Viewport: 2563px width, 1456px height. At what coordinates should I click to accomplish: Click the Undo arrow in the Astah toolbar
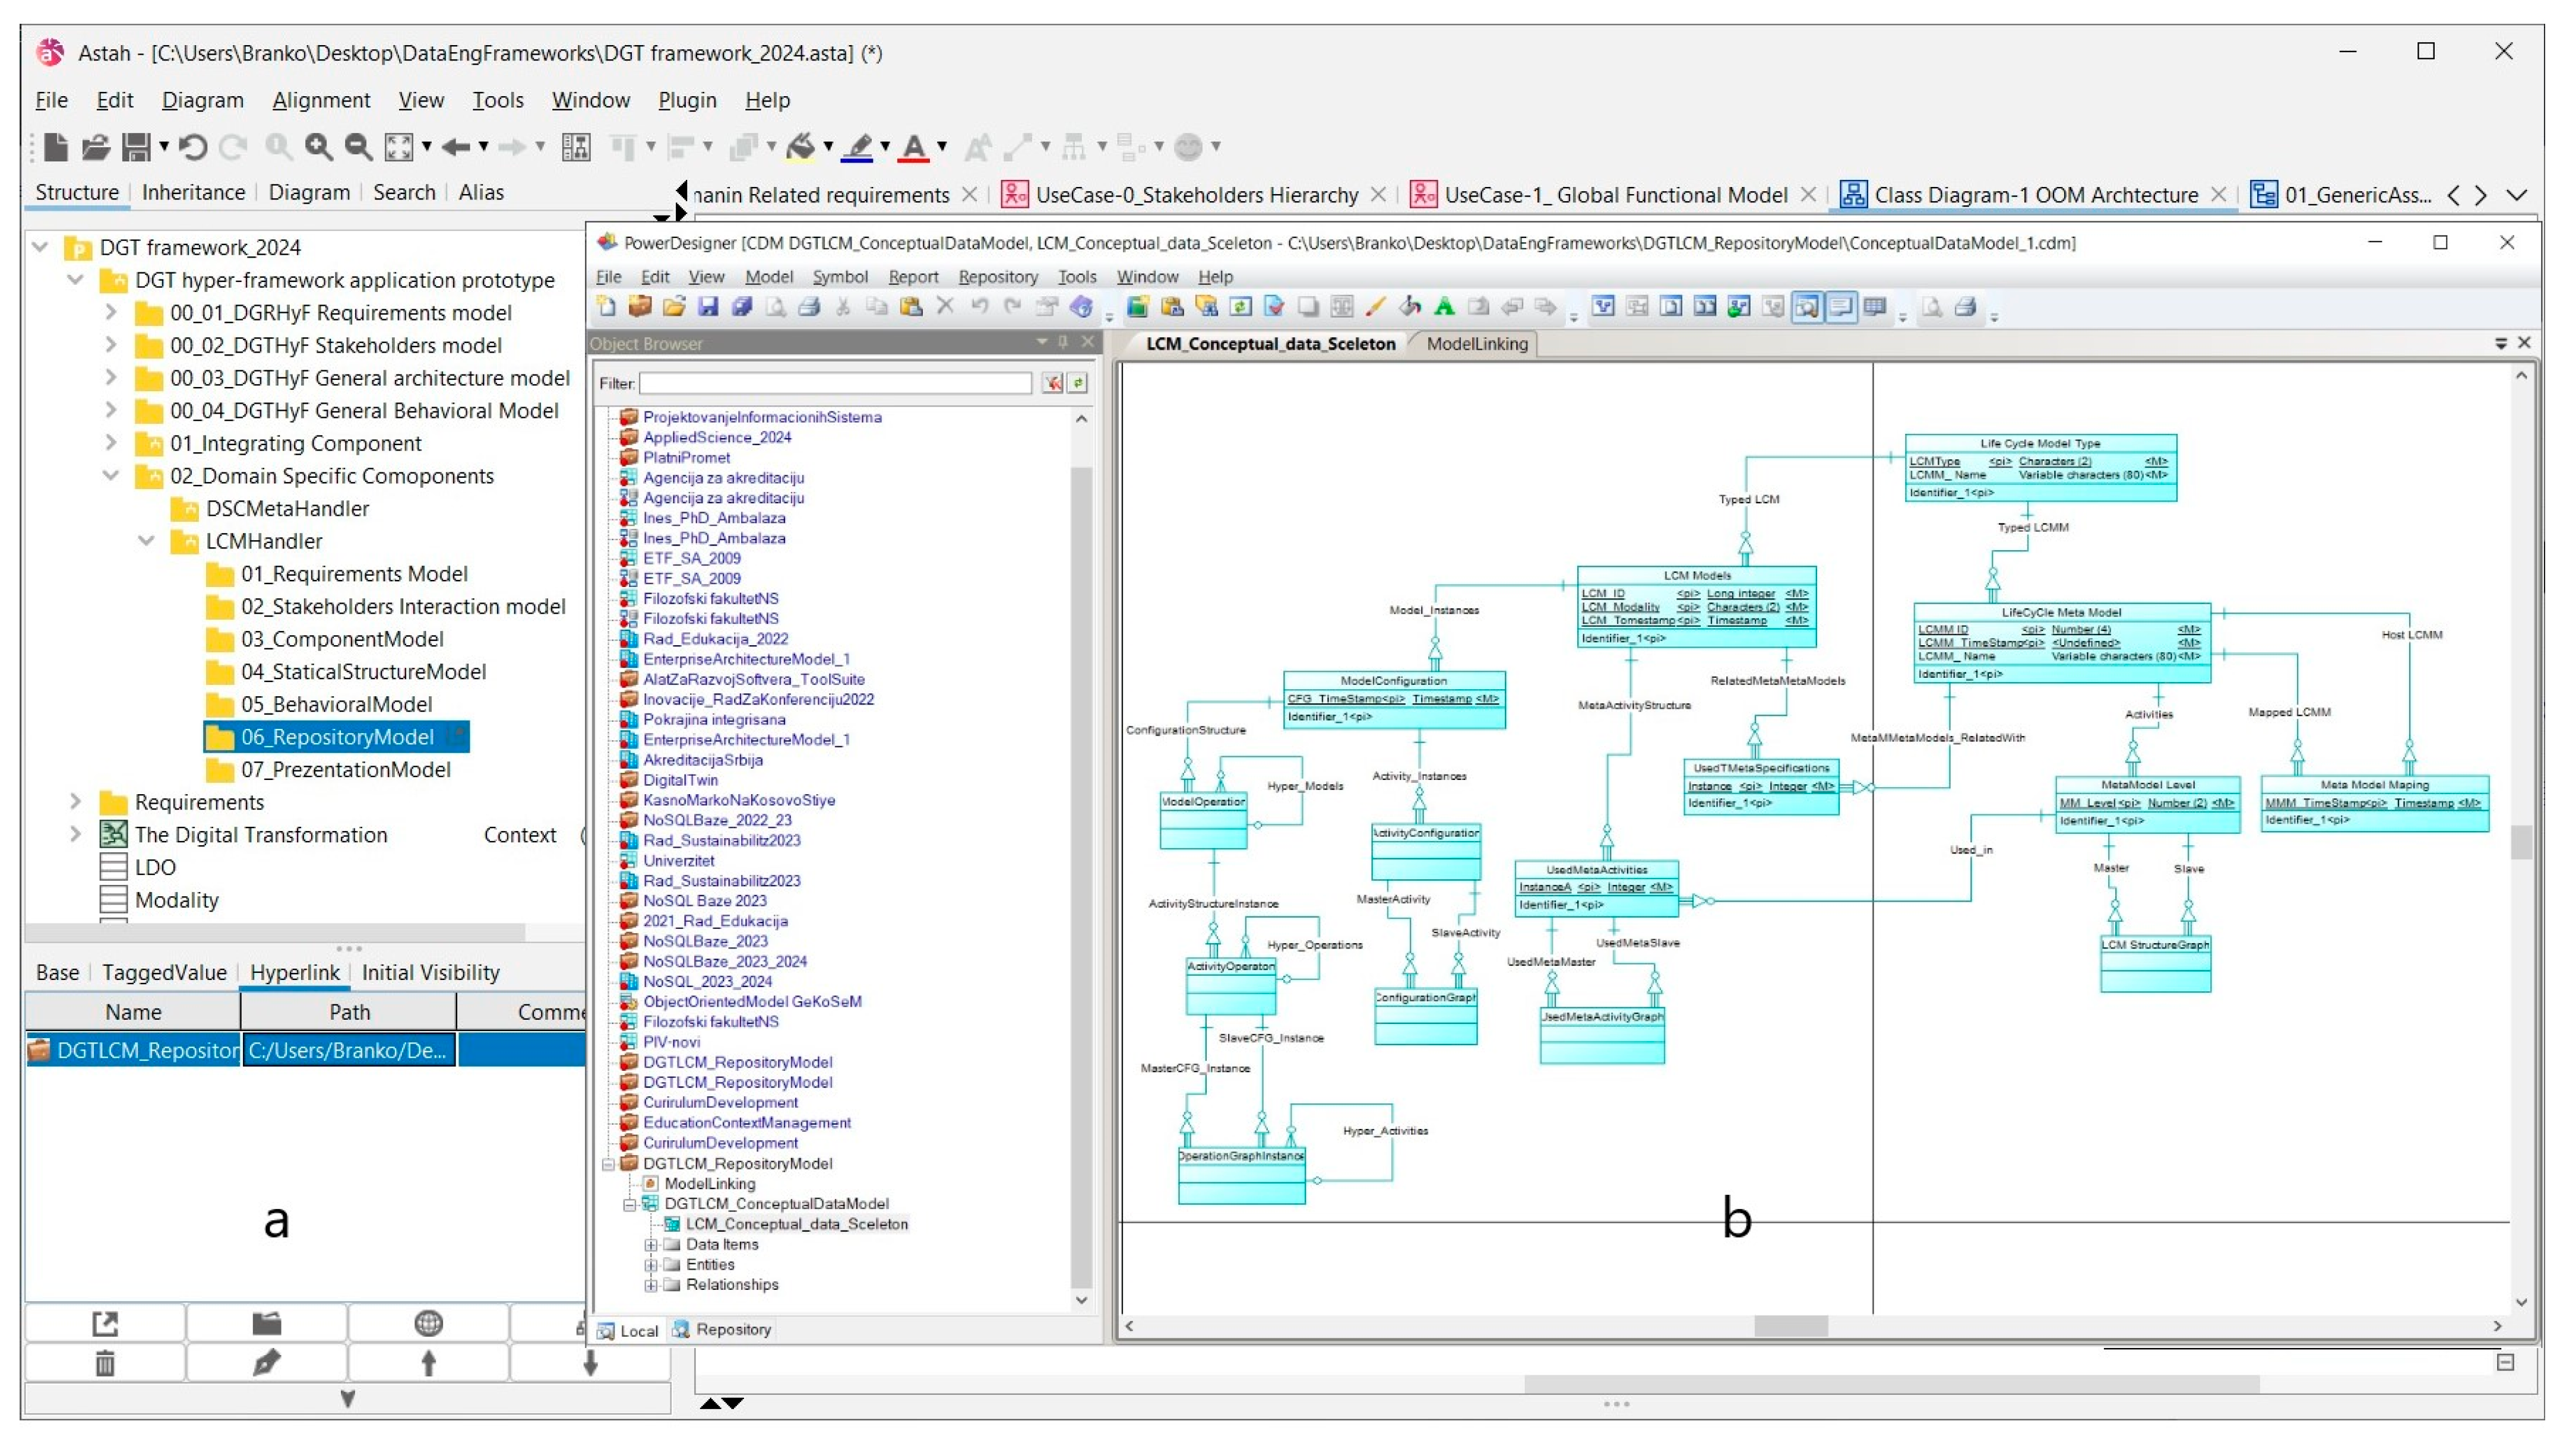click(x=192, y=147)
